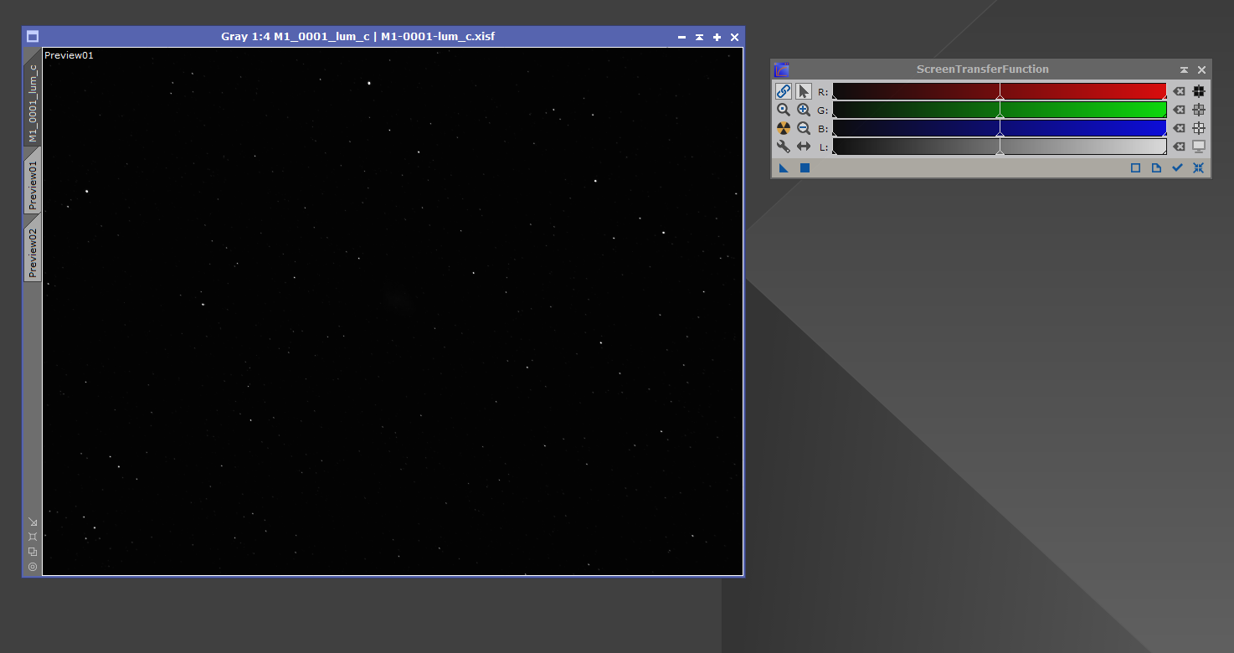The width and height of the screenshot is (1234, 653).
Task: Toggle the Link RGB channels chain icon
Action: click(783, 91)
